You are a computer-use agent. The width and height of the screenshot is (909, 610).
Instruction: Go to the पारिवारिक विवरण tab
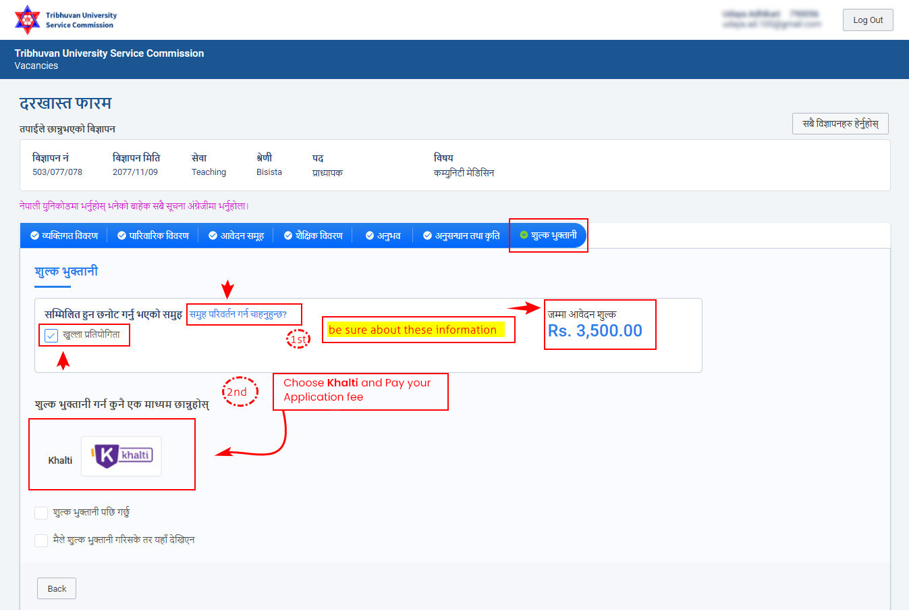pyautogui.click(x=153, y=236)
